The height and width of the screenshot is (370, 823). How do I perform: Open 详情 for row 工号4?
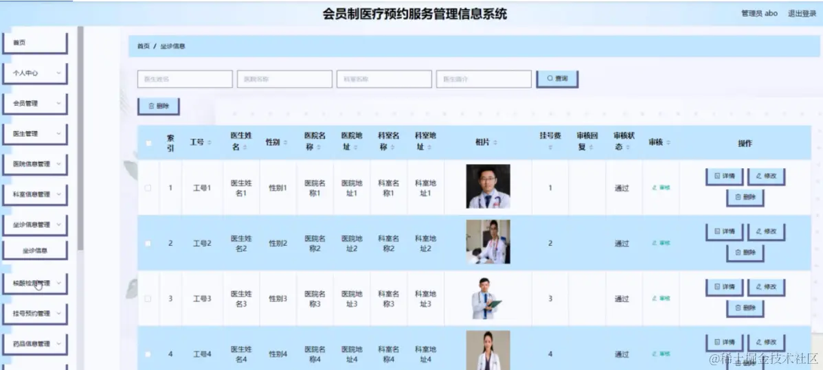(724, 343)
